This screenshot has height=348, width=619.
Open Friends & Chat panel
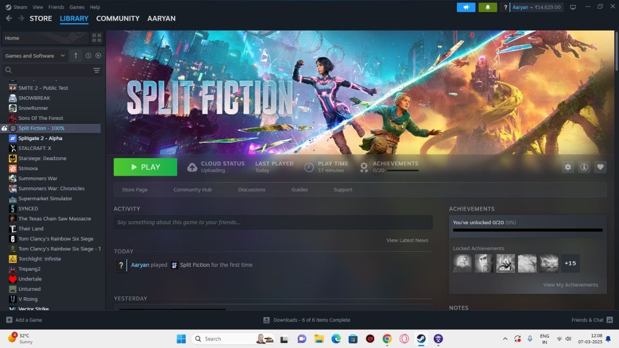pyautogui.click(x=592, y=320)
